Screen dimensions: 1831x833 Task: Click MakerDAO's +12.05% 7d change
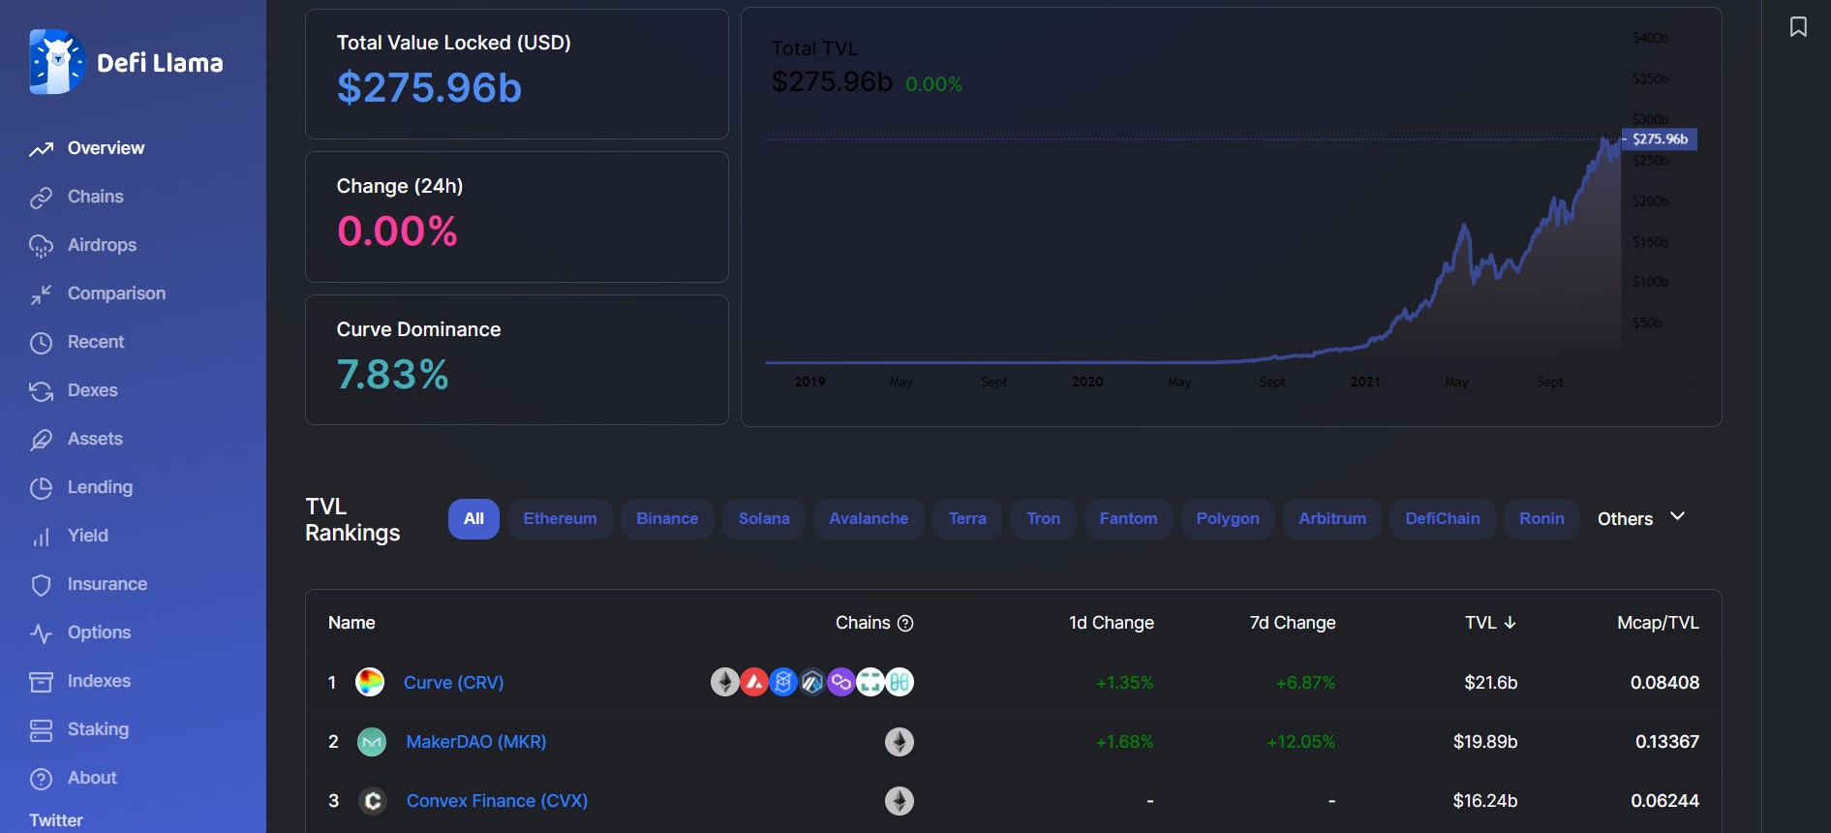tap(1300, 742)
